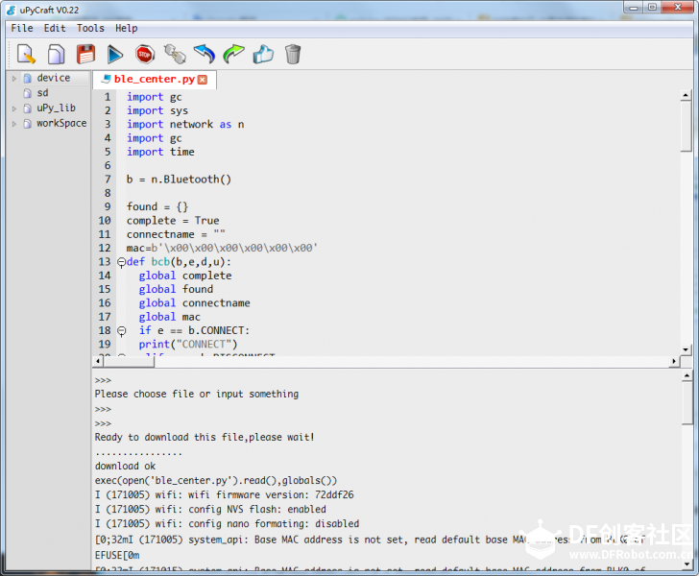This screenshot has height=576, width=699.
Task: Click the terminal vertical scrollbar thumb
Action: tap(687, 403)
